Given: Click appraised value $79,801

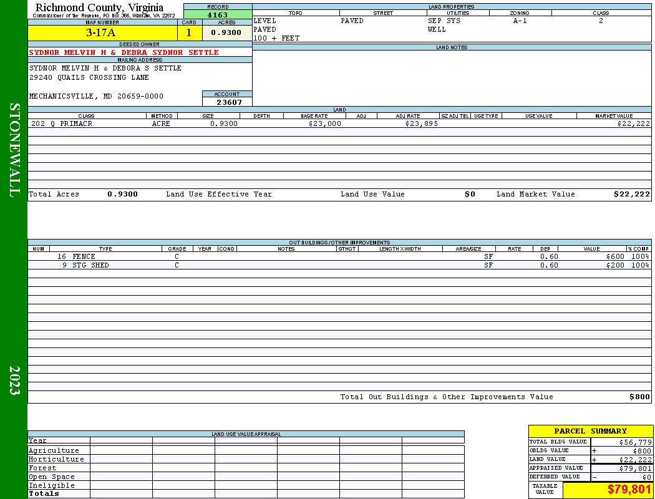Looking at the screenshot, I should (x=636, y=468).
